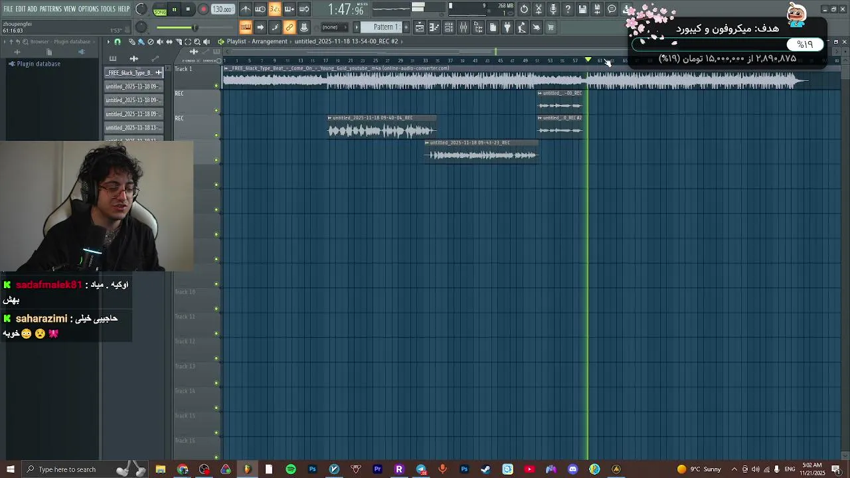Open the ADD menu
850x478 pixels.
coord(32,9)
